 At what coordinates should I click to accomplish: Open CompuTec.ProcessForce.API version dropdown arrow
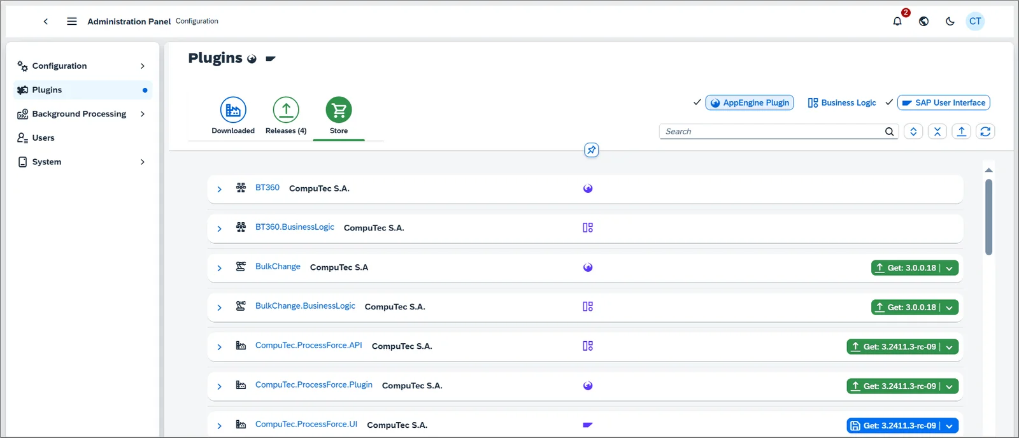(949, 347)
